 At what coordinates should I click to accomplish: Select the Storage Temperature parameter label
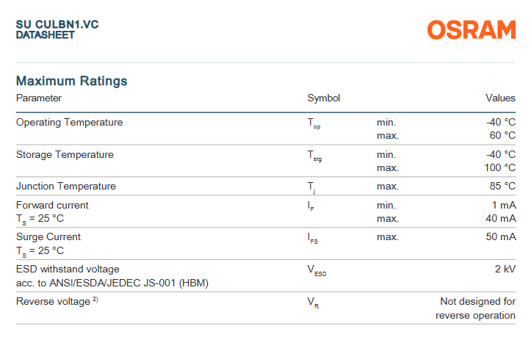(x=65, y=154)
